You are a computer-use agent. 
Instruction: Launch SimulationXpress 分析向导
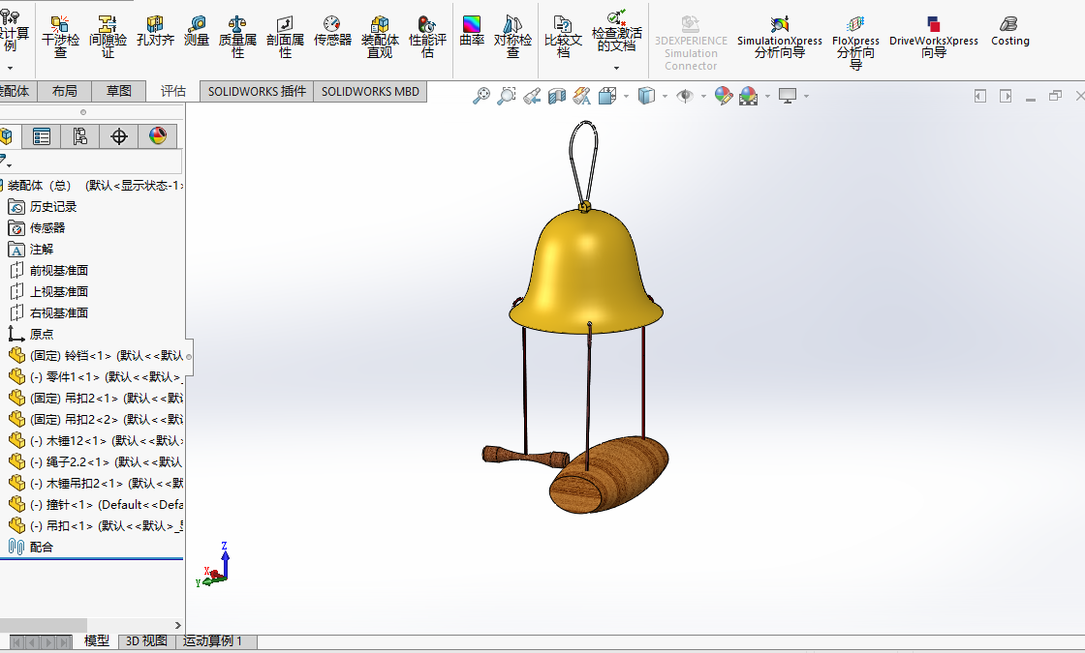point(780,38)
